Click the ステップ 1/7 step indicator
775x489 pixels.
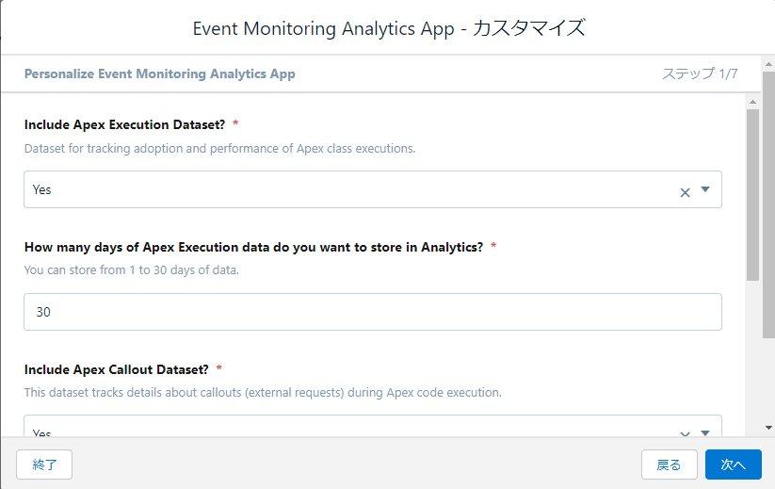699,73
